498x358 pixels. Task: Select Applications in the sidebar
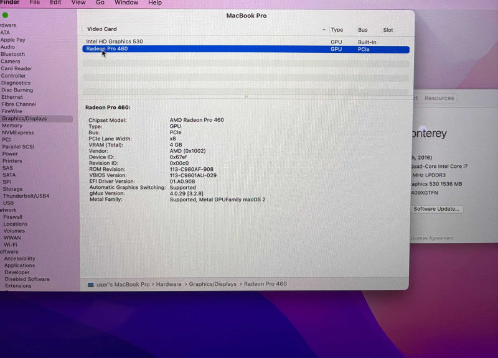(x=20, y=265)
